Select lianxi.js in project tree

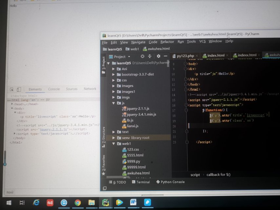(130, 126)
